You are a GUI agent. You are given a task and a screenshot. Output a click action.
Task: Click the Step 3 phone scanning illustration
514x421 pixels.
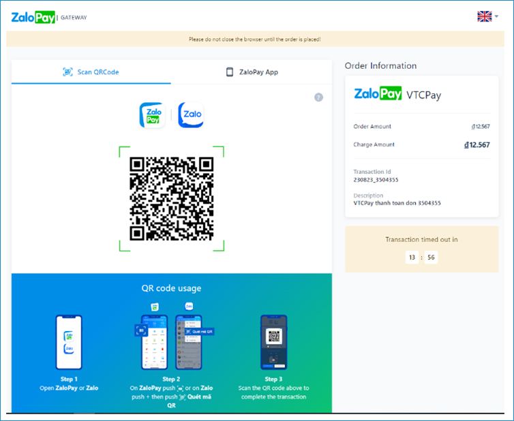point(274,343)
